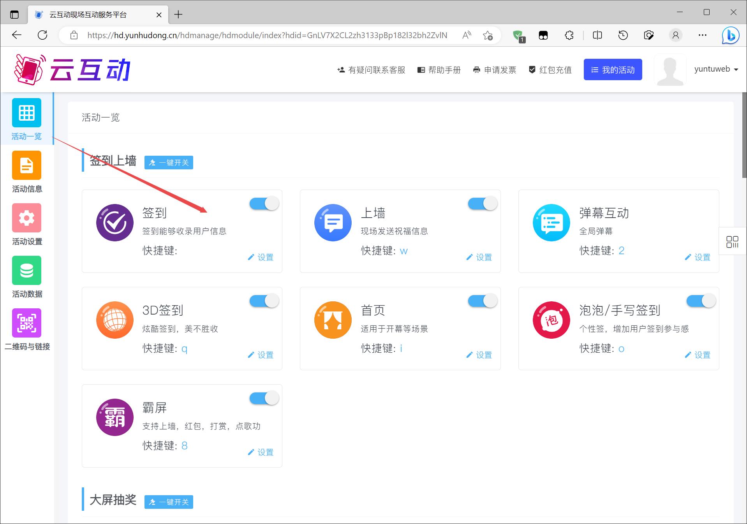Open 设置 link for 弹幕互动
Screen dimensions: 747x524
[698, 257]
